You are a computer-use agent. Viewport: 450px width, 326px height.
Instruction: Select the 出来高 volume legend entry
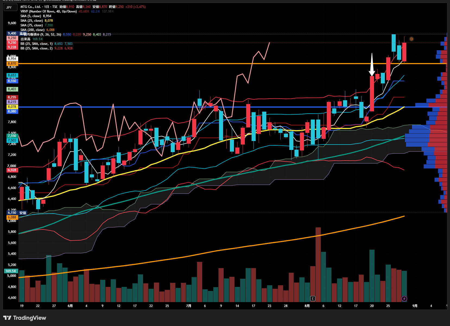26,39
